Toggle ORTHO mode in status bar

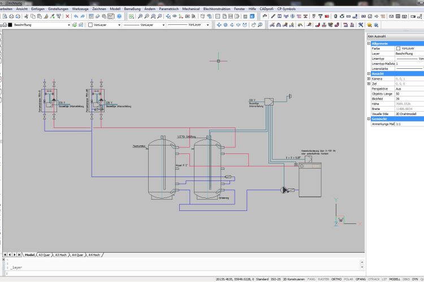336,279
